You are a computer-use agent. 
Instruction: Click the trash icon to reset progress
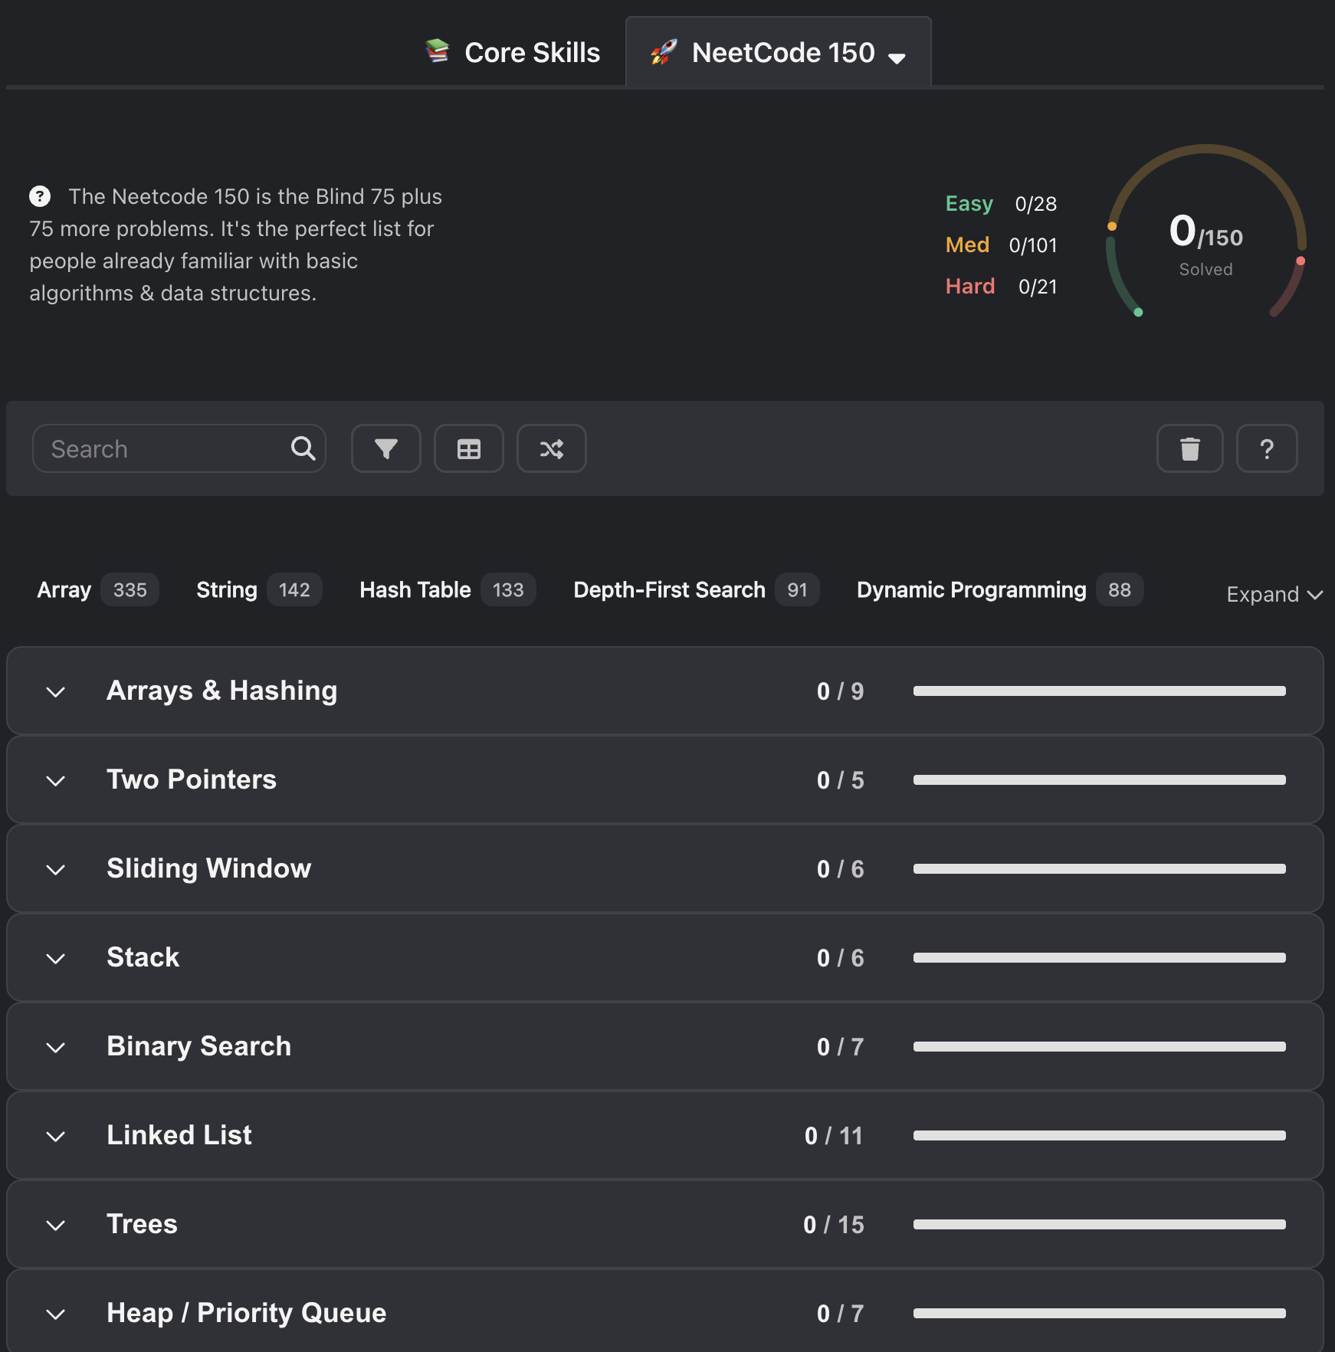[1190, 448]
